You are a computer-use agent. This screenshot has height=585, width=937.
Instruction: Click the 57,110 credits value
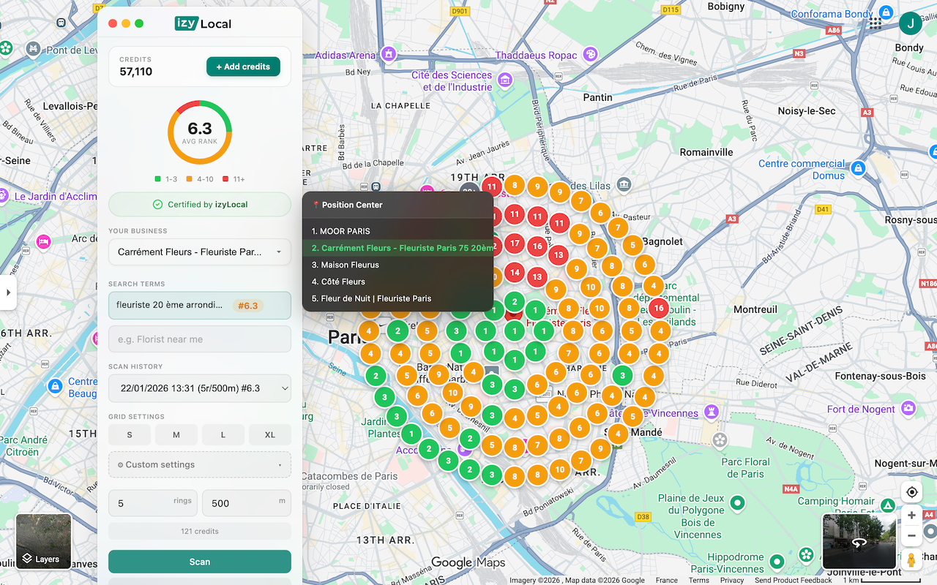click(x=136, y=72)
